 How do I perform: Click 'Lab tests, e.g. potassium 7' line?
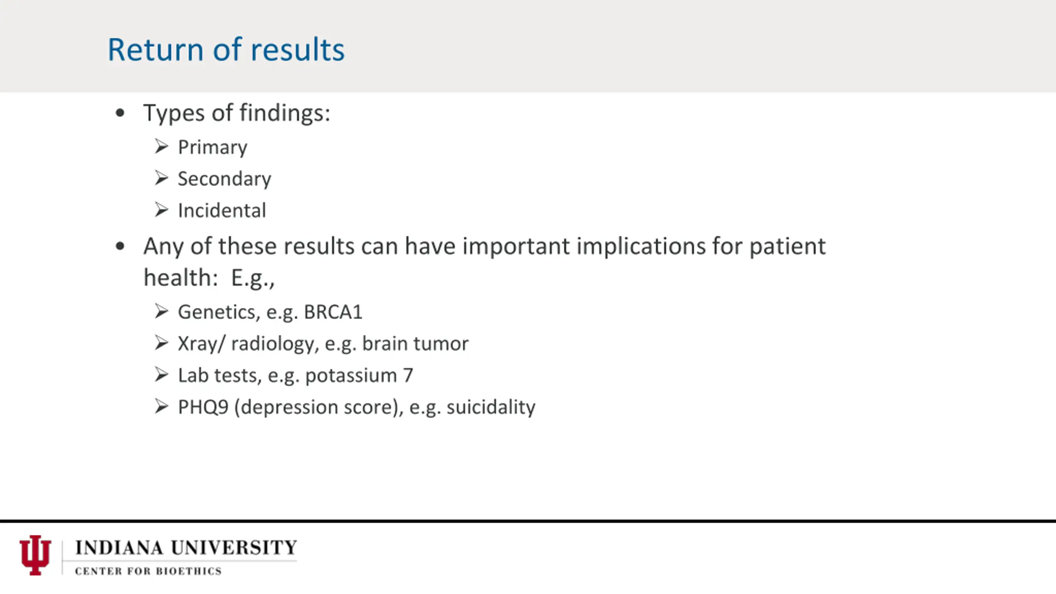point(295,376)
